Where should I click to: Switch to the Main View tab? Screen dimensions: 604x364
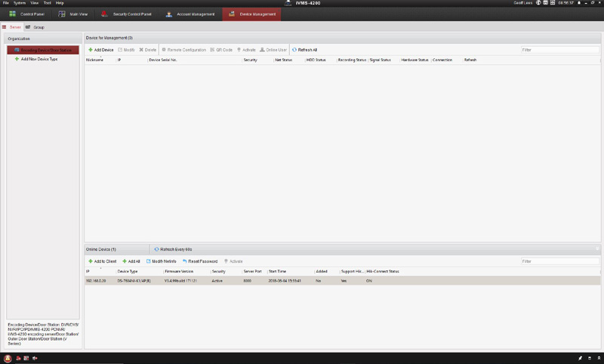pyautogui.click(x=74, y=14)
